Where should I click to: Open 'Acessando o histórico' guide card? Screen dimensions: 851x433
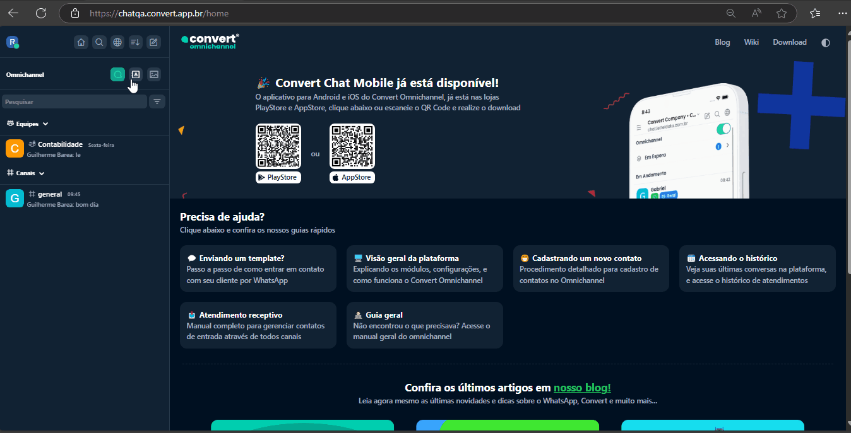click(758, 268)
